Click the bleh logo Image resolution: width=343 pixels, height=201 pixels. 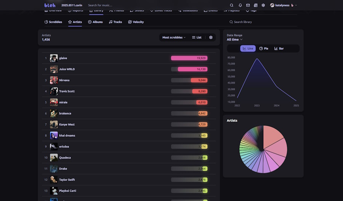pos(50,5)
